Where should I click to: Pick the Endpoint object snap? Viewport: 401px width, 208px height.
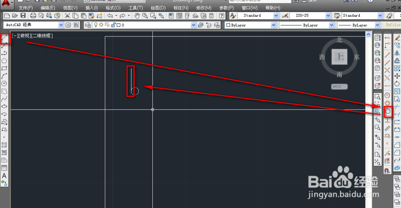coord(387,55)
